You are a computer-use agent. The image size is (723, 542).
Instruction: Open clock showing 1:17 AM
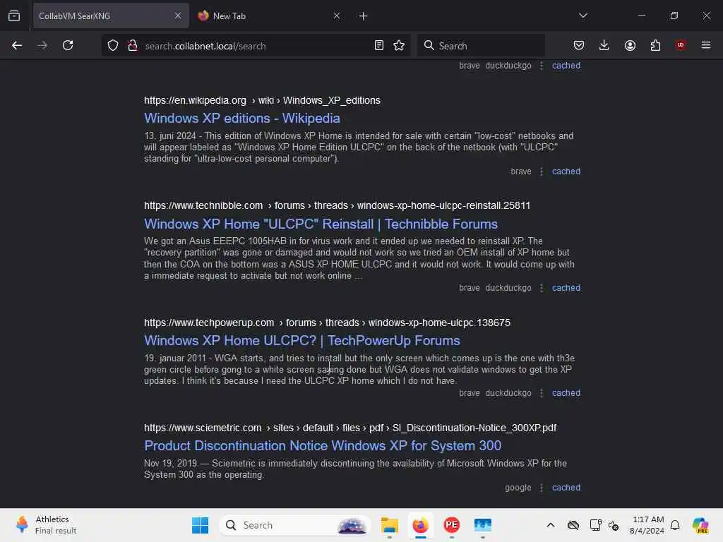coord(647,525)
